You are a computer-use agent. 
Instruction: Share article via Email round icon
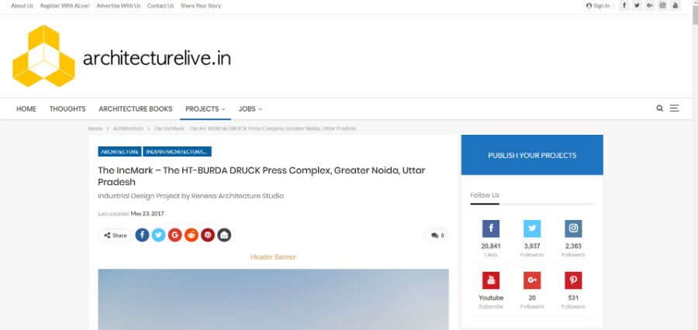(x=224, y=235)
